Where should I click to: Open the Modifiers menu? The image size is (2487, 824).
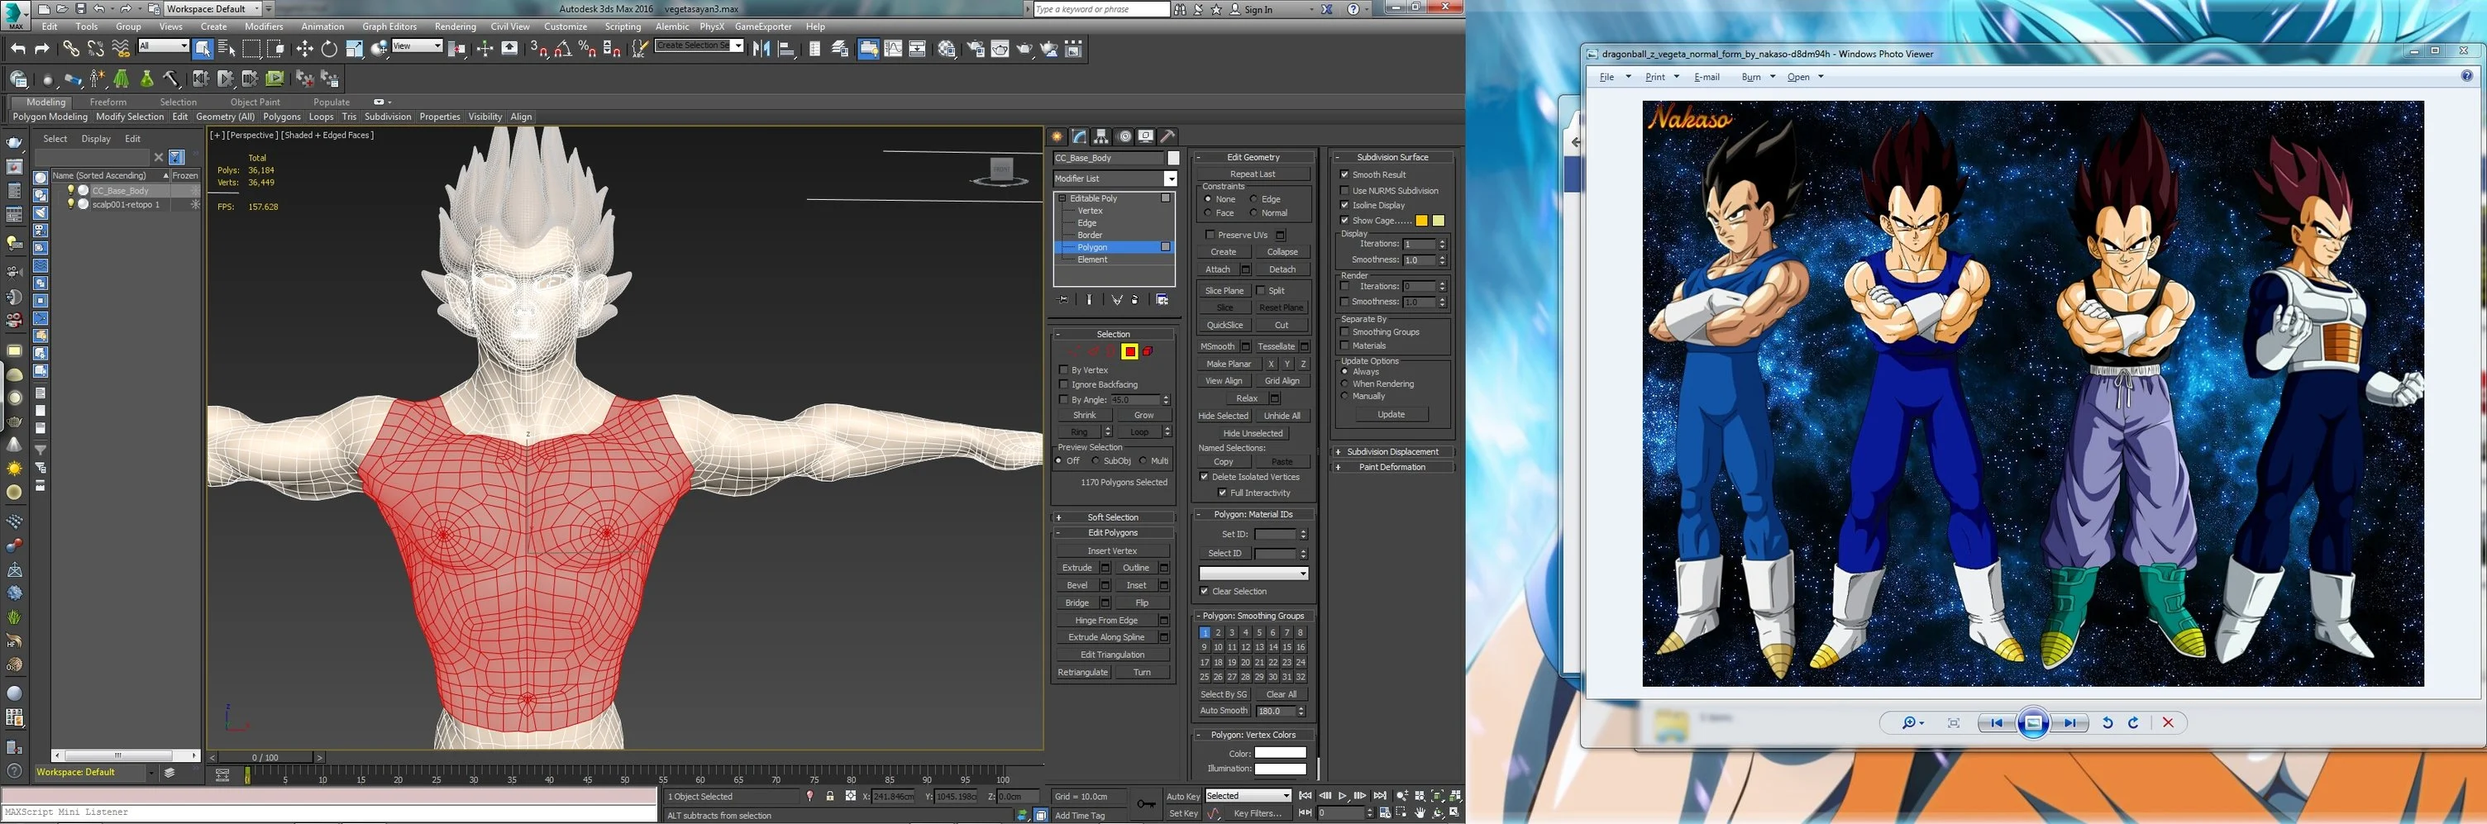(x=264, y=26)
